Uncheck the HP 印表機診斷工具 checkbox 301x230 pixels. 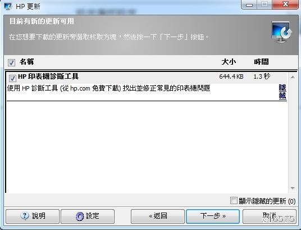point(12,78)
